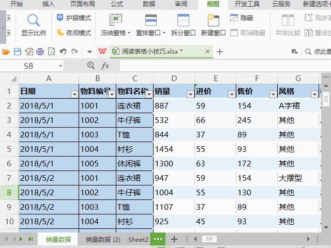Expand the name box dropdown arrow
This screenshot has width=331, height=248.
[x=61, y=66]
